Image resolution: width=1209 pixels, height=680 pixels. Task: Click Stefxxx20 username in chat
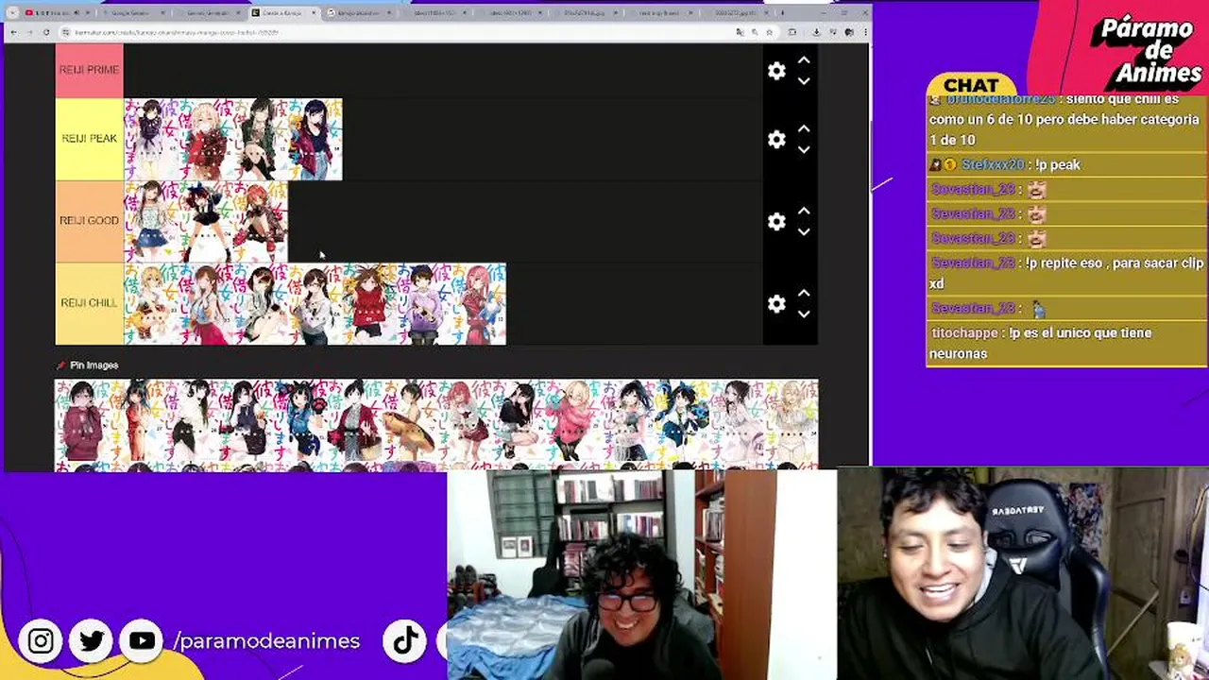click(x=992, y=164)
